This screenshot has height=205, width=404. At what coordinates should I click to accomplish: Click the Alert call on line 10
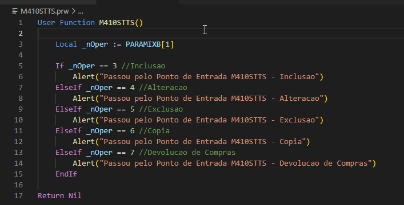pyautogui.click(x=84, y=120)
